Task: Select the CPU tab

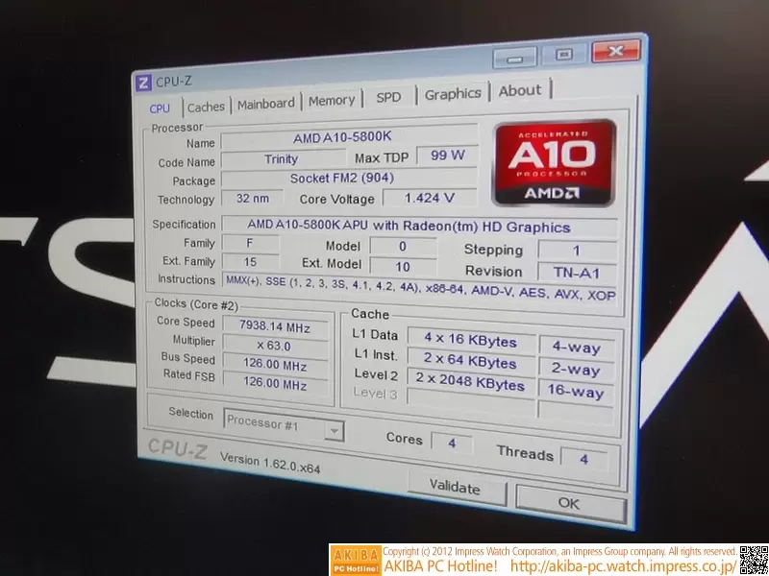Action: (x=159, y=108)
